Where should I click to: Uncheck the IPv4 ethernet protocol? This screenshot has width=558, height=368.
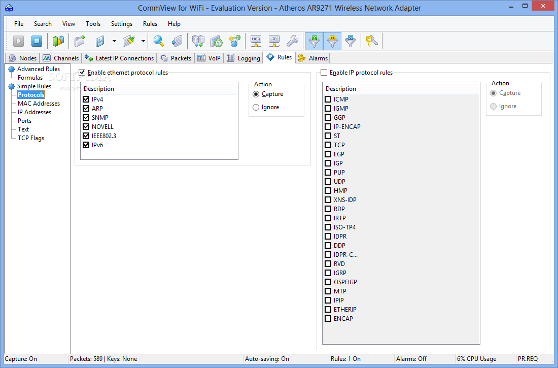[x=86, y=99]
